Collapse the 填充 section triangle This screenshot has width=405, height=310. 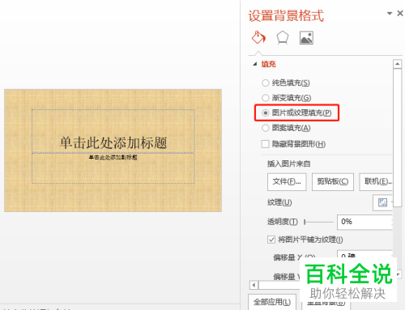pyautogui.click(x=254, y=64)
